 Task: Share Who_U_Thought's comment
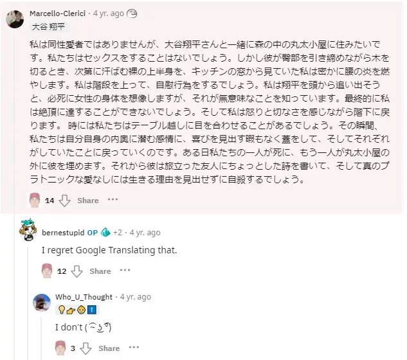(109, 348)
